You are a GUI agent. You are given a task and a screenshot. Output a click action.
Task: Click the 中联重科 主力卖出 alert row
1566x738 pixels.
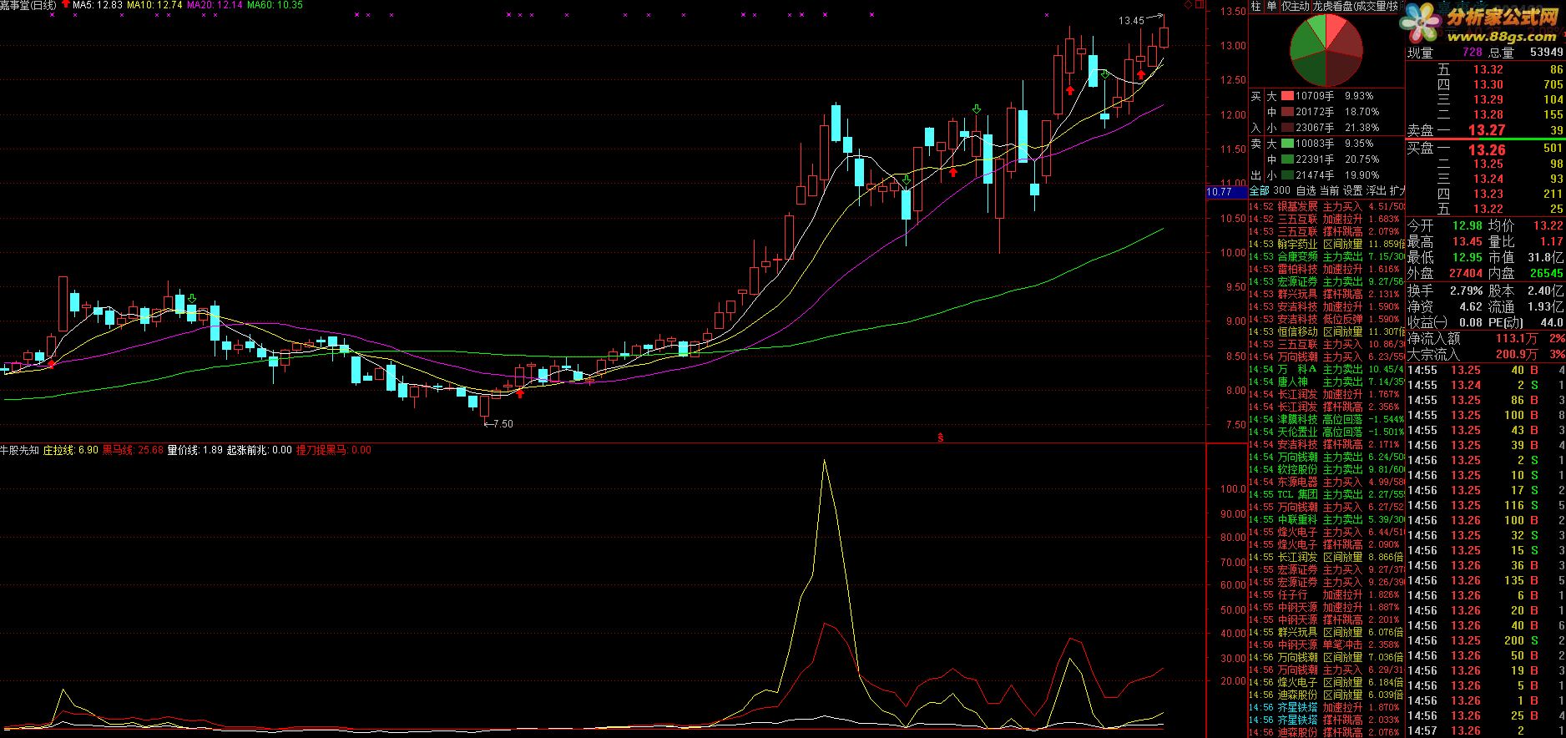tap(1326, 519)
